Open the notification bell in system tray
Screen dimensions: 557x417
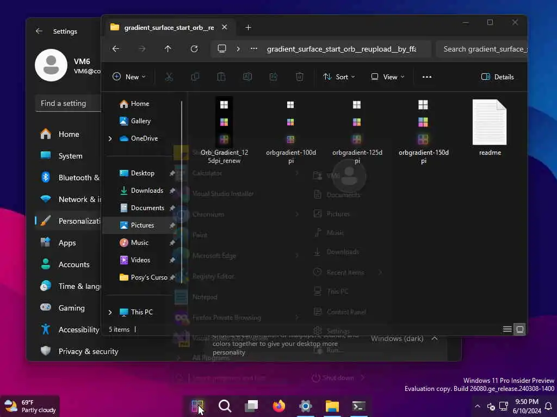[548, 406]
